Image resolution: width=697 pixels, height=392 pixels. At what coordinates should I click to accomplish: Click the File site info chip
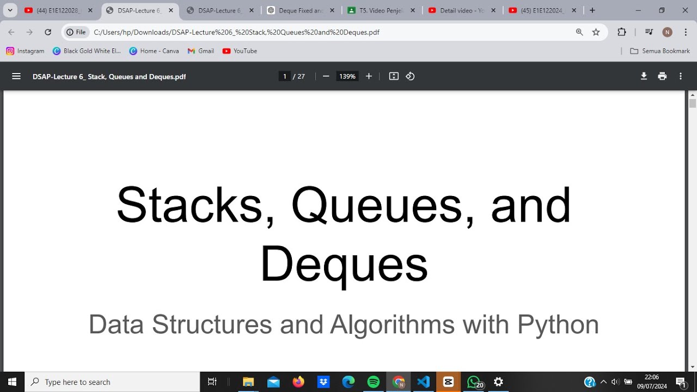click(76, 32)
